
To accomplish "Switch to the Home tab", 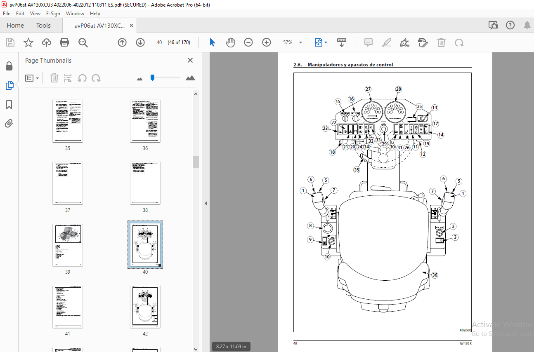I will [x=15, y=26].
